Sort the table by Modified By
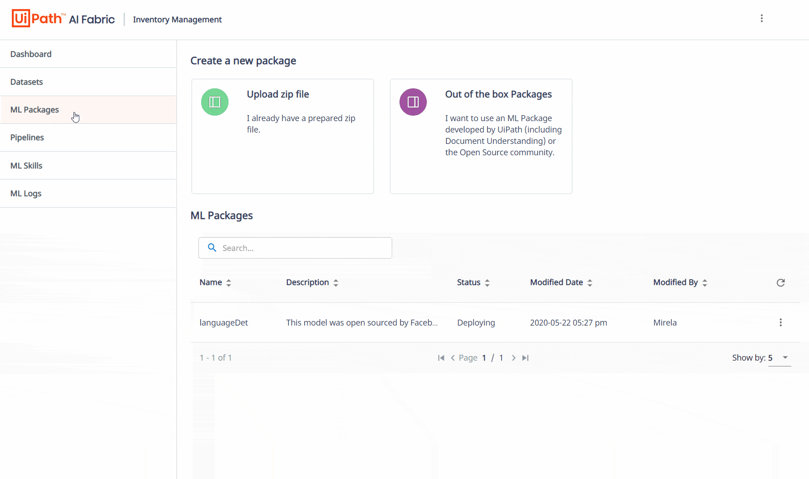 tap(705, 283)
